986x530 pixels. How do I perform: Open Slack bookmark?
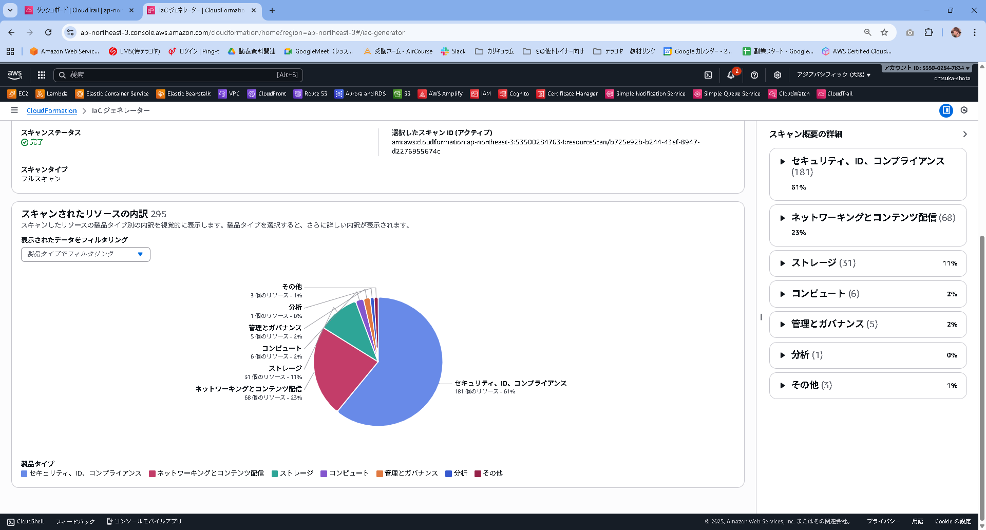tap(453, 51)
